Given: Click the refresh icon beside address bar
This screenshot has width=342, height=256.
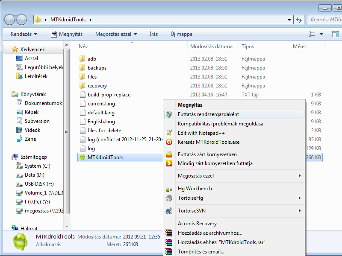Looking at the screenshot, I should coord(299,20).
